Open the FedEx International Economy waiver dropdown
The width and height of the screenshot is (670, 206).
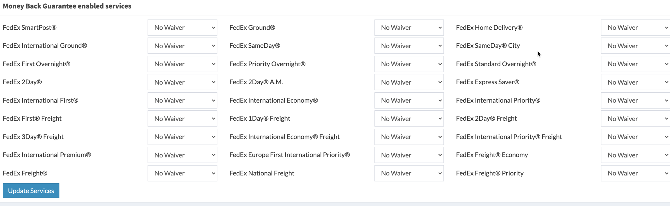pyautogui.click(x=409, y=100)
